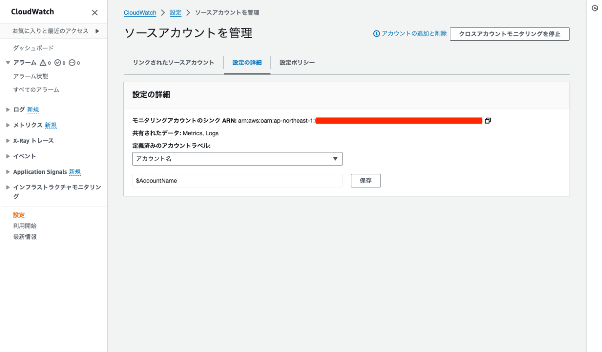Click the ソースアカウントを管理 page heading
The height and width of the screenshot is (352, 602).
(x=188, y=33)
